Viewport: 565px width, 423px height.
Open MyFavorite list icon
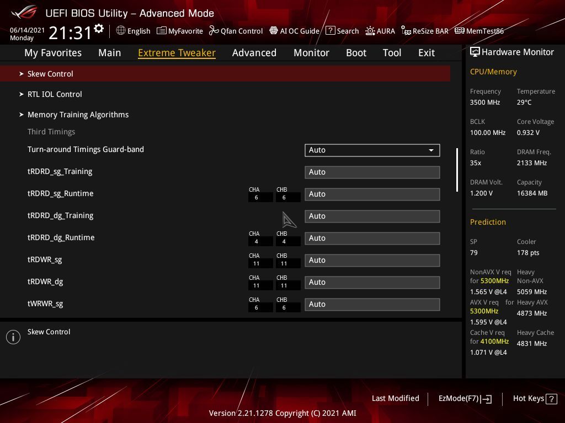(x=162, y=31)
